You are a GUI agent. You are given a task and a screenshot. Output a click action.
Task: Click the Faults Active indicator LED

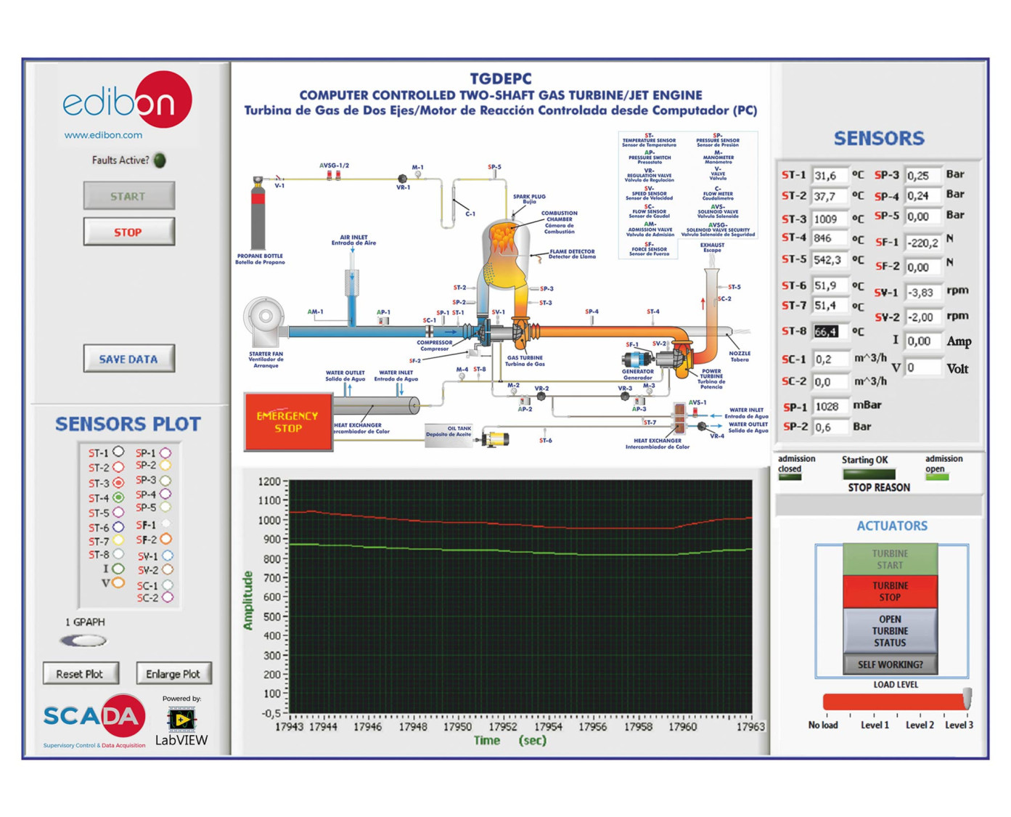pos(160,160)
